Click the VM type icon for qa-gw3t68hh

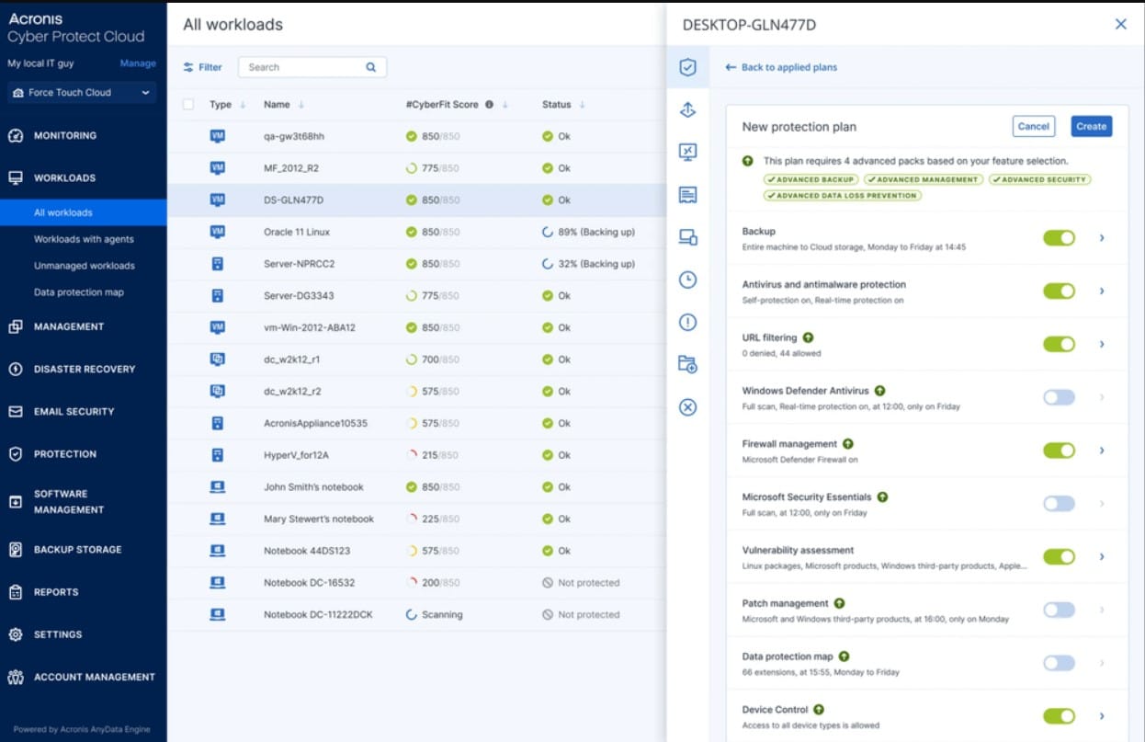click(x=218, y=136)
